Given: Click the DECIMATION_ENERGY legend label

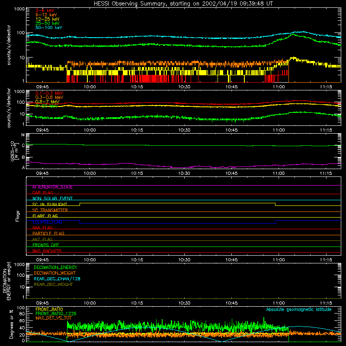Looking at the screenshot, I should [x=55, y=267].
